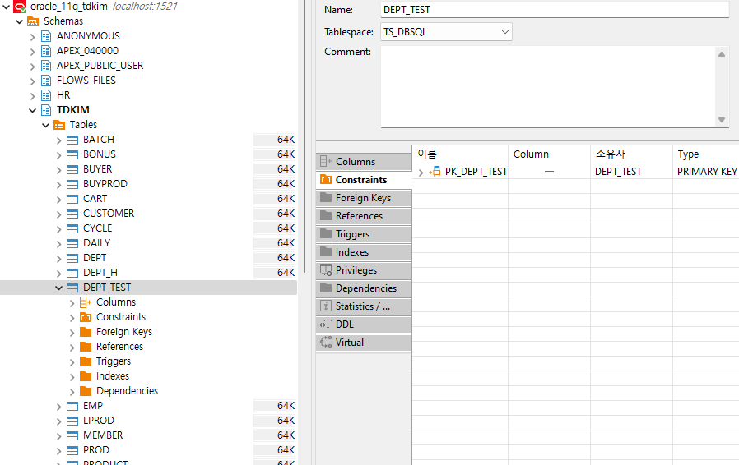Image resolution: width=739 pixels, height=465 pixels.
Task: Expand the PK_DEPT_TEST constraint row
Action: point(421,173)
